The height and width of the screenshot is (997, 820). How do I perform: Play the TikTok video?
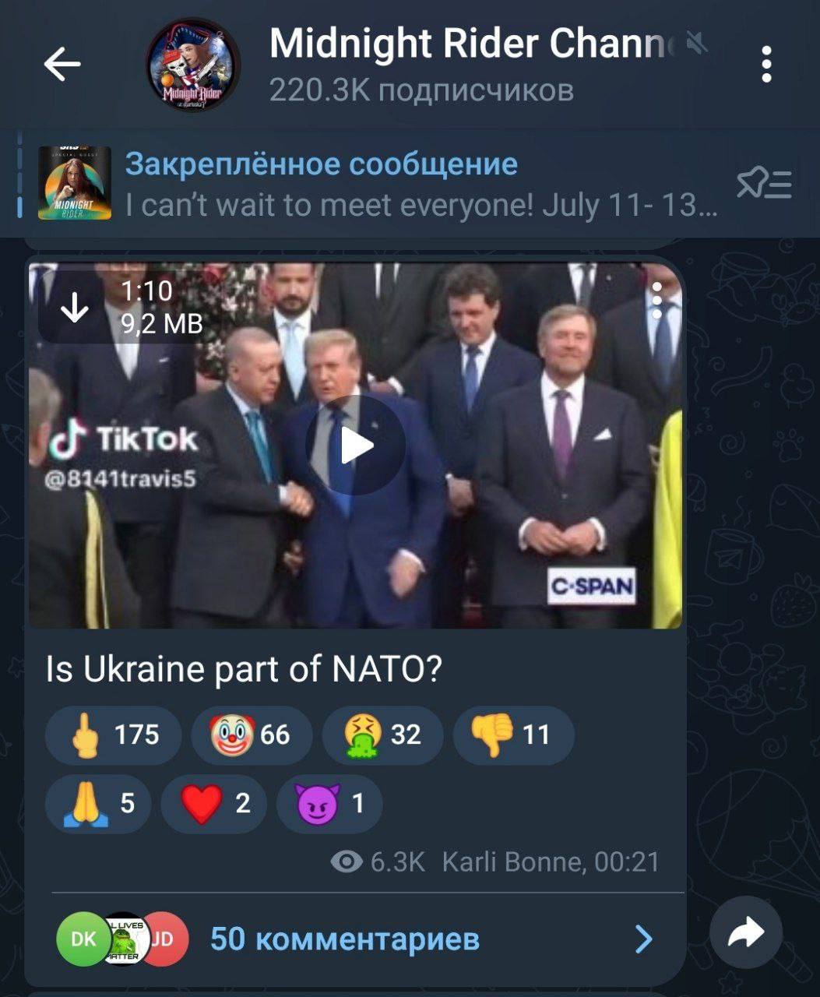[355, 446]
